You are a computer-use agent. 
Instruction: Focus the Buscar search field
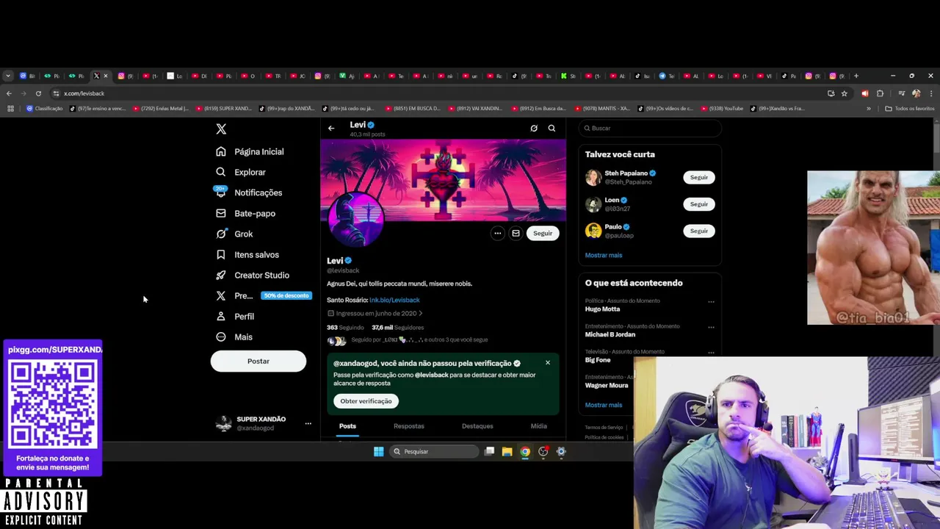650,128
